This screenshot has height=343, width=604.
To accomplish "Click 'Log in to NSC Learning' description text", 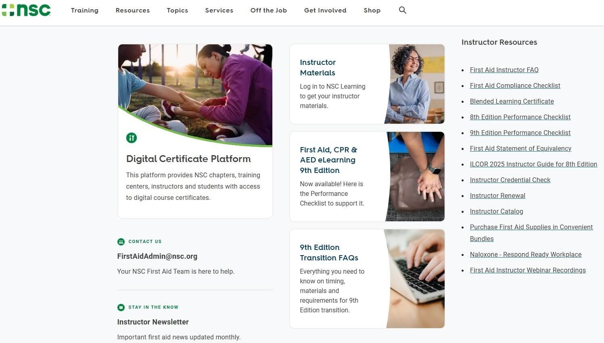I will (332, 96).
